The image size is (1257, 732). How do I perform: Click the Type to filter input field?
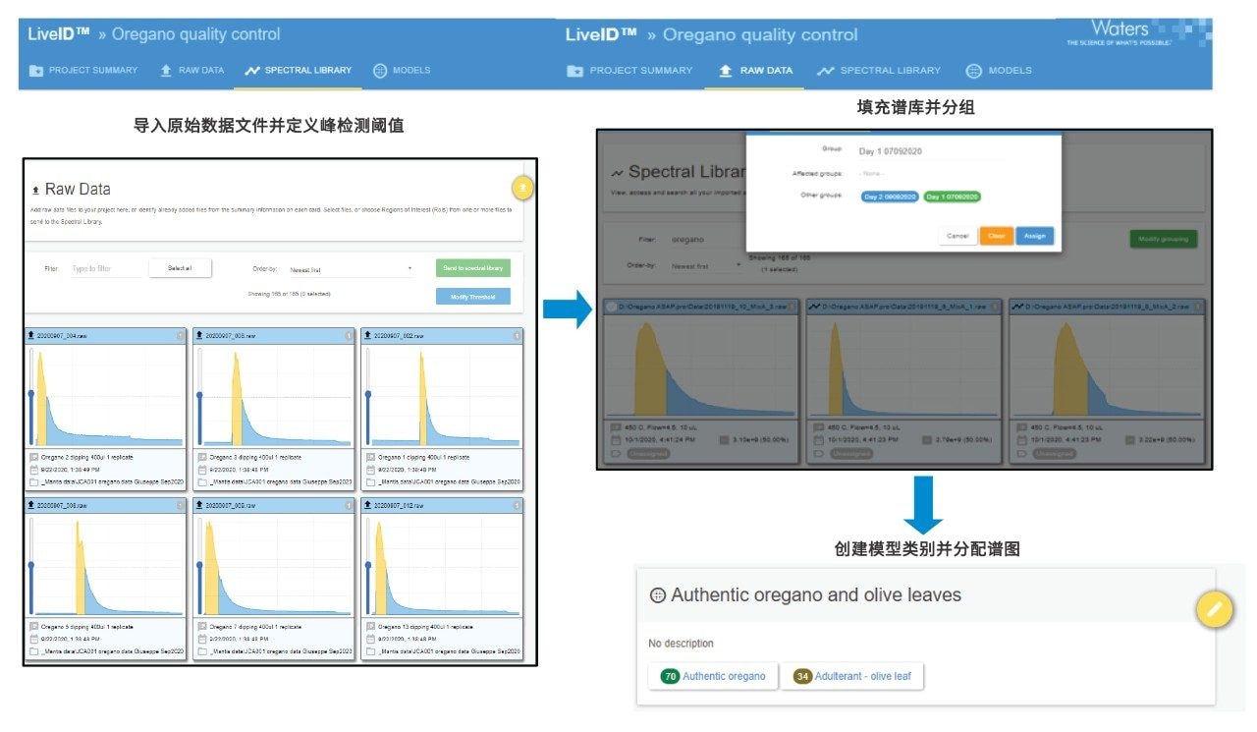tap(106, 268)
